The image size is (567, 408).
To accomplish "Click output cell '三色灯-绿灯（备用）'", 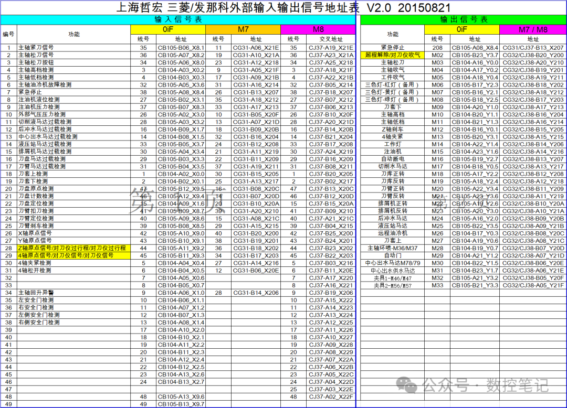I will click(393, 100).
